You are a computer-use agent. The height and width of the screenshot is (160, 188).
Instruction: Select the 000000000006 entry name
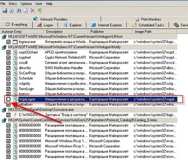pos(30,151)
